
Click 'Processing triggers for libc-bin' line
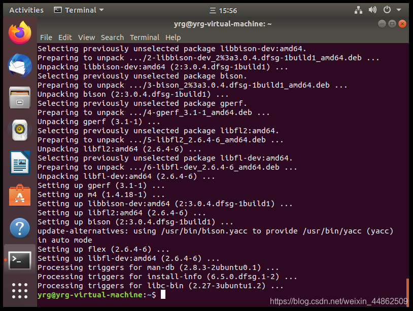point(160,286)
